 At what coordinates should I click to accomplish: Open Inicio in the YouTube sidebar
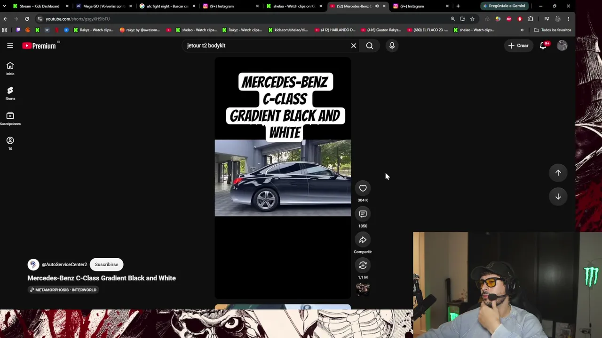point(10,69)
